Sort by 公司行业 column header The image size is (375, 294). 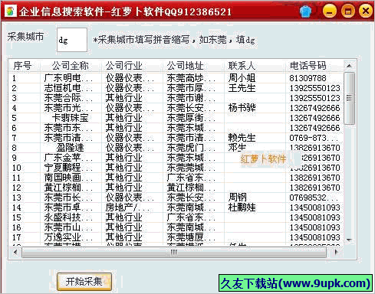click(x=124, y=66)
